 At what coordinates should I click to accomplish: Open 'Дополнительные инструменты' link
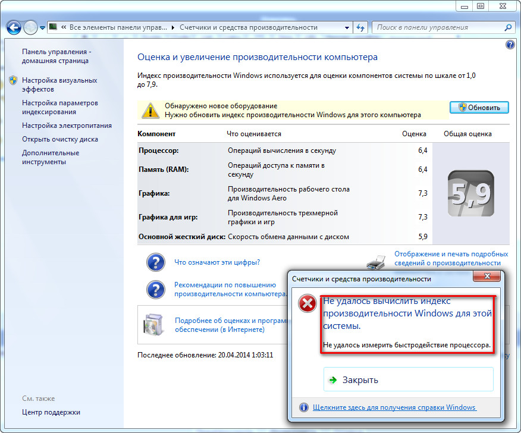(51, 158)
